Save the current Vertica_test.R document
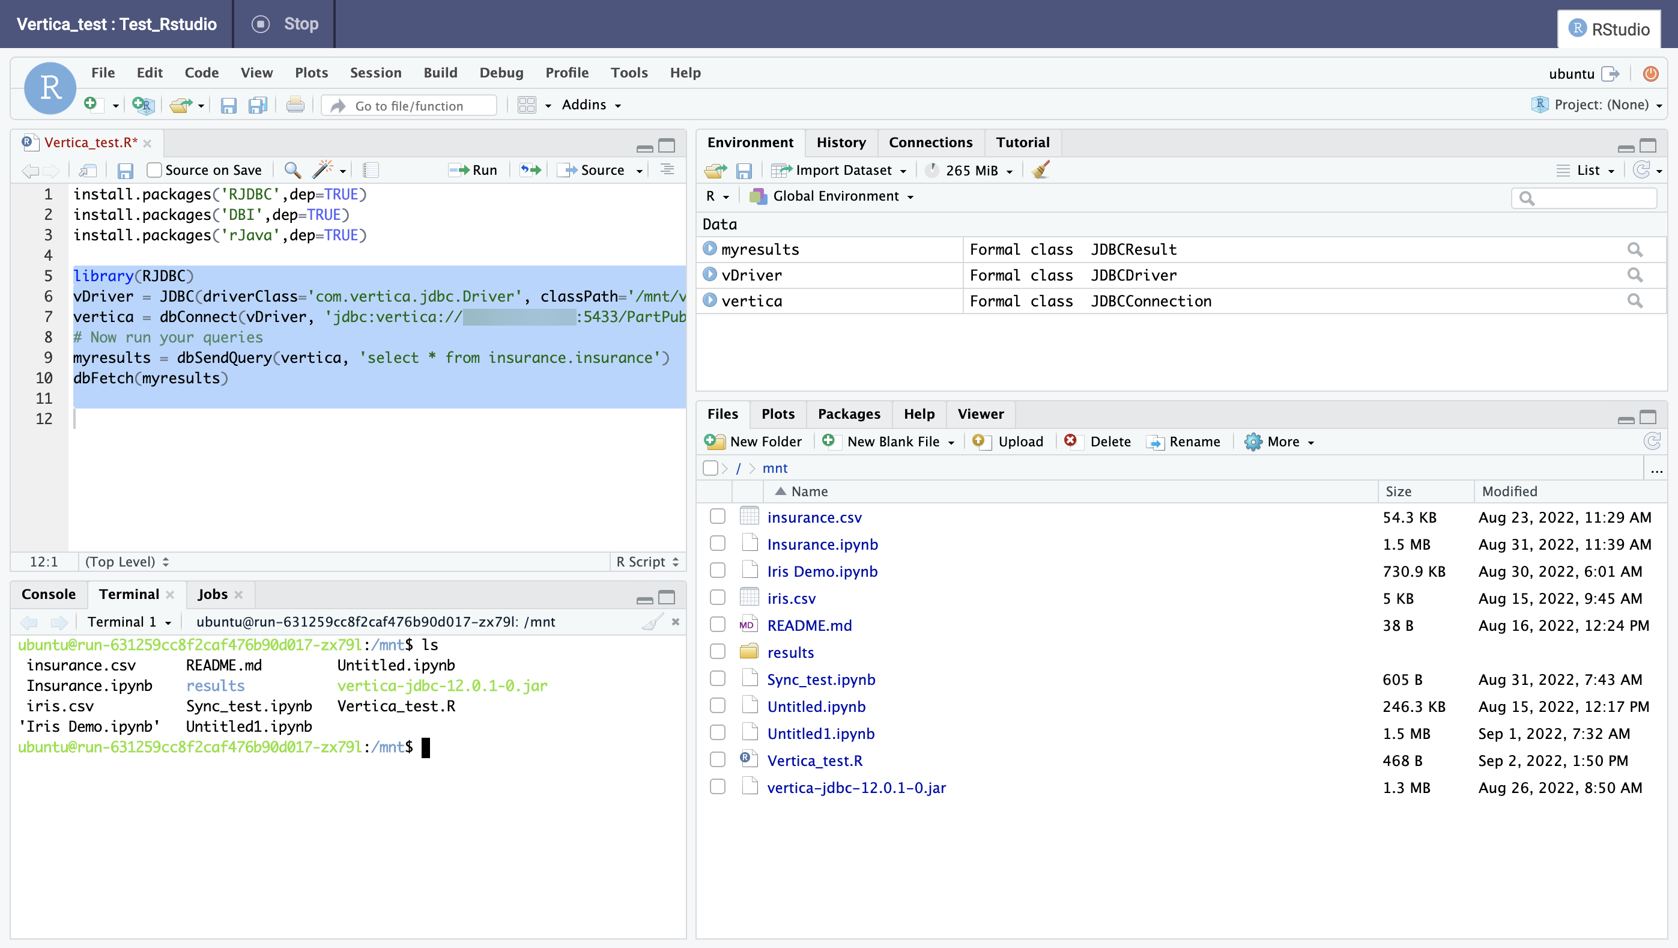This screenshot has width=1678, height=948. pyautogui.click(x=125, y=171)
